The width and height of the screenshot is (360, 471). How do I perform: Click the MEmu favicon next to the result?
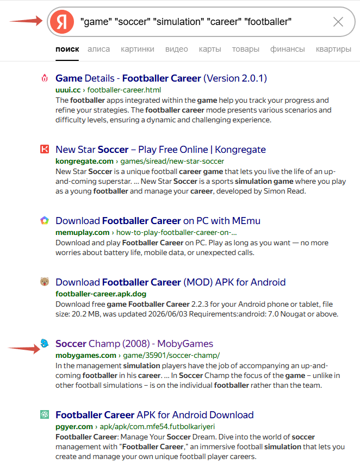[45, 220]
